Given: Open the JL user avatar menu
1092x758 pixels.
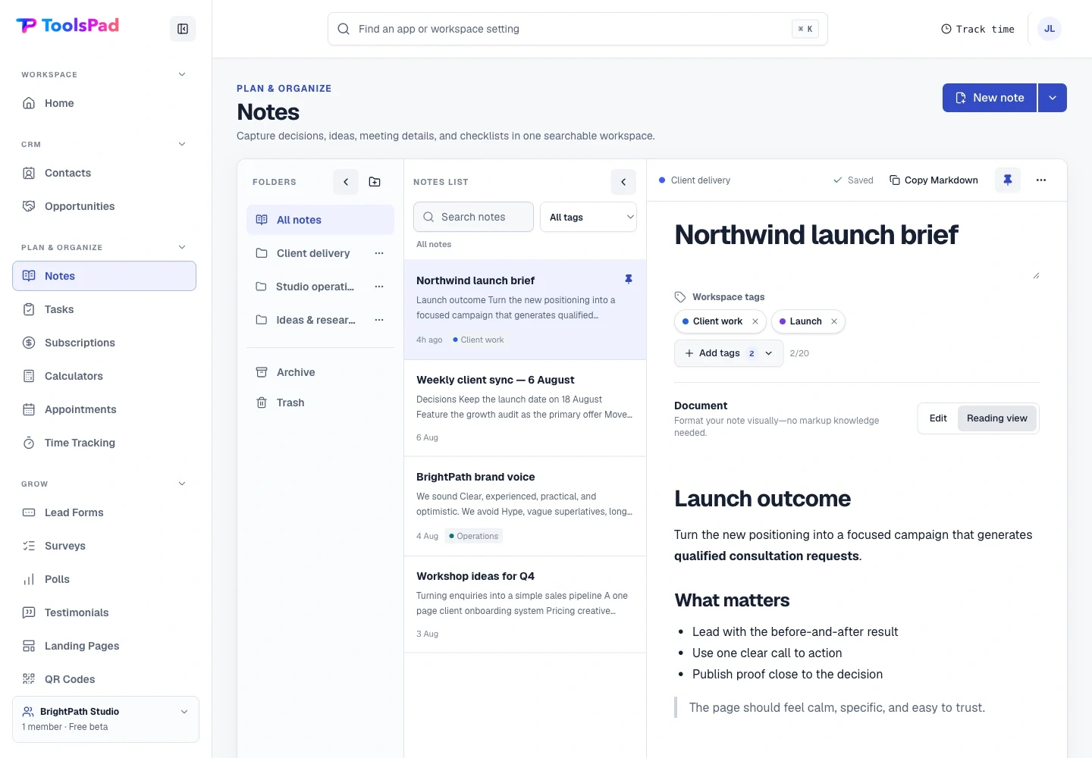Looking at the screenshot, I should [x=1049, y=29].
